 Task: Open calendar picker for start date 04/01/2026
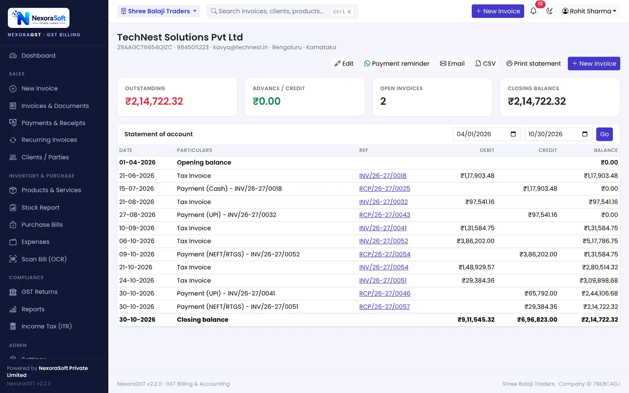[513, 134]
